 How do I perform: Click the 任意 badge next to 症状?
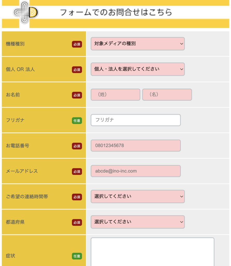77,256
